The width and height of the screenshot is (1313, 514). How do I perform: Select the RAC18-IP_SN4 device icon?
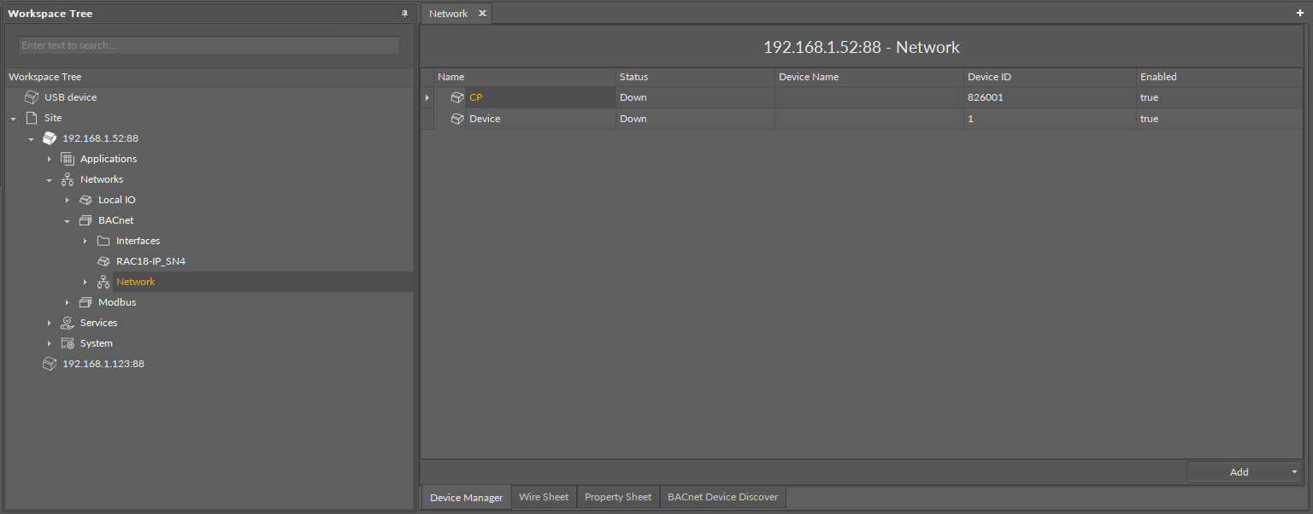[x=103, y=260]
